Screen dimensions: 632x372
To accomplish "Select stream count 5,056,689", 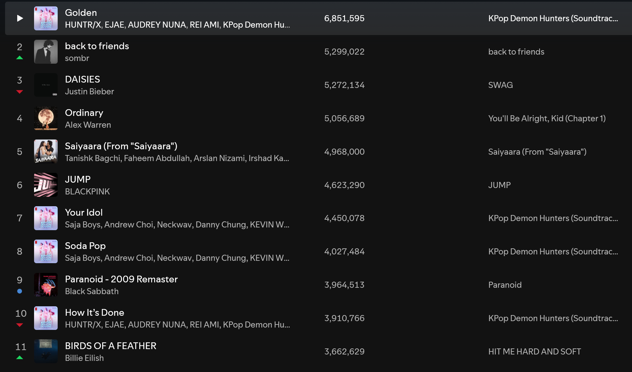I will [344, 118].
